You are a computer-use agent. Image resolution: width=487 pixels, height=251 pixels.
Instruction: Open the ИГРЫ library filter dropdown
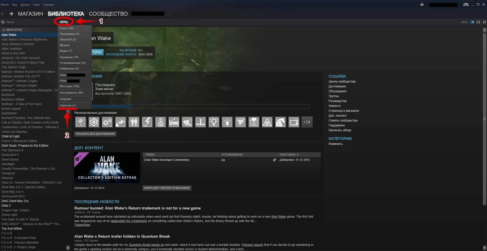64,22
